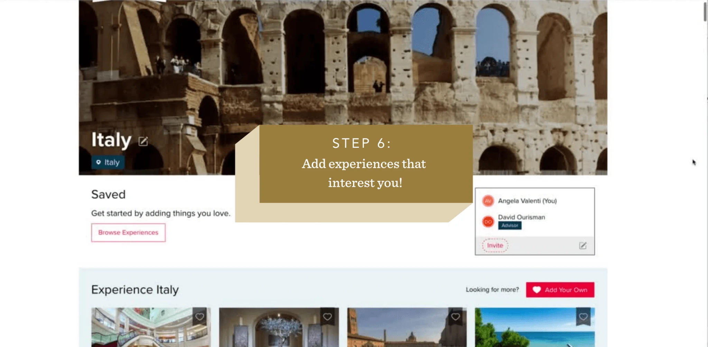708x347 pixels.
Task: Click Add Your Own button
Action: 560,290
